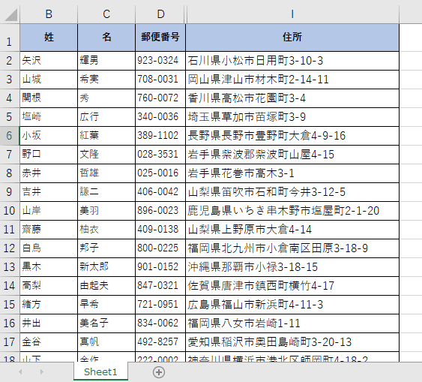Select address 香川県高松市花園町3-4
The width and height of the screenshot is (422, 382).
click(292, 98)
